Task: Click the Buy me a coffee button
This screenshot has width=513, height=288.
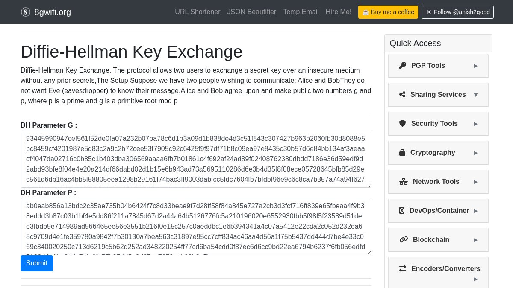Action: coord(388,12)
